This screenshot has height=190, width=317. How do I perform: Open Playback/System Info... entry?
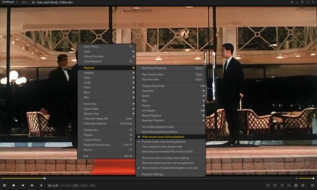pos(107,145)
